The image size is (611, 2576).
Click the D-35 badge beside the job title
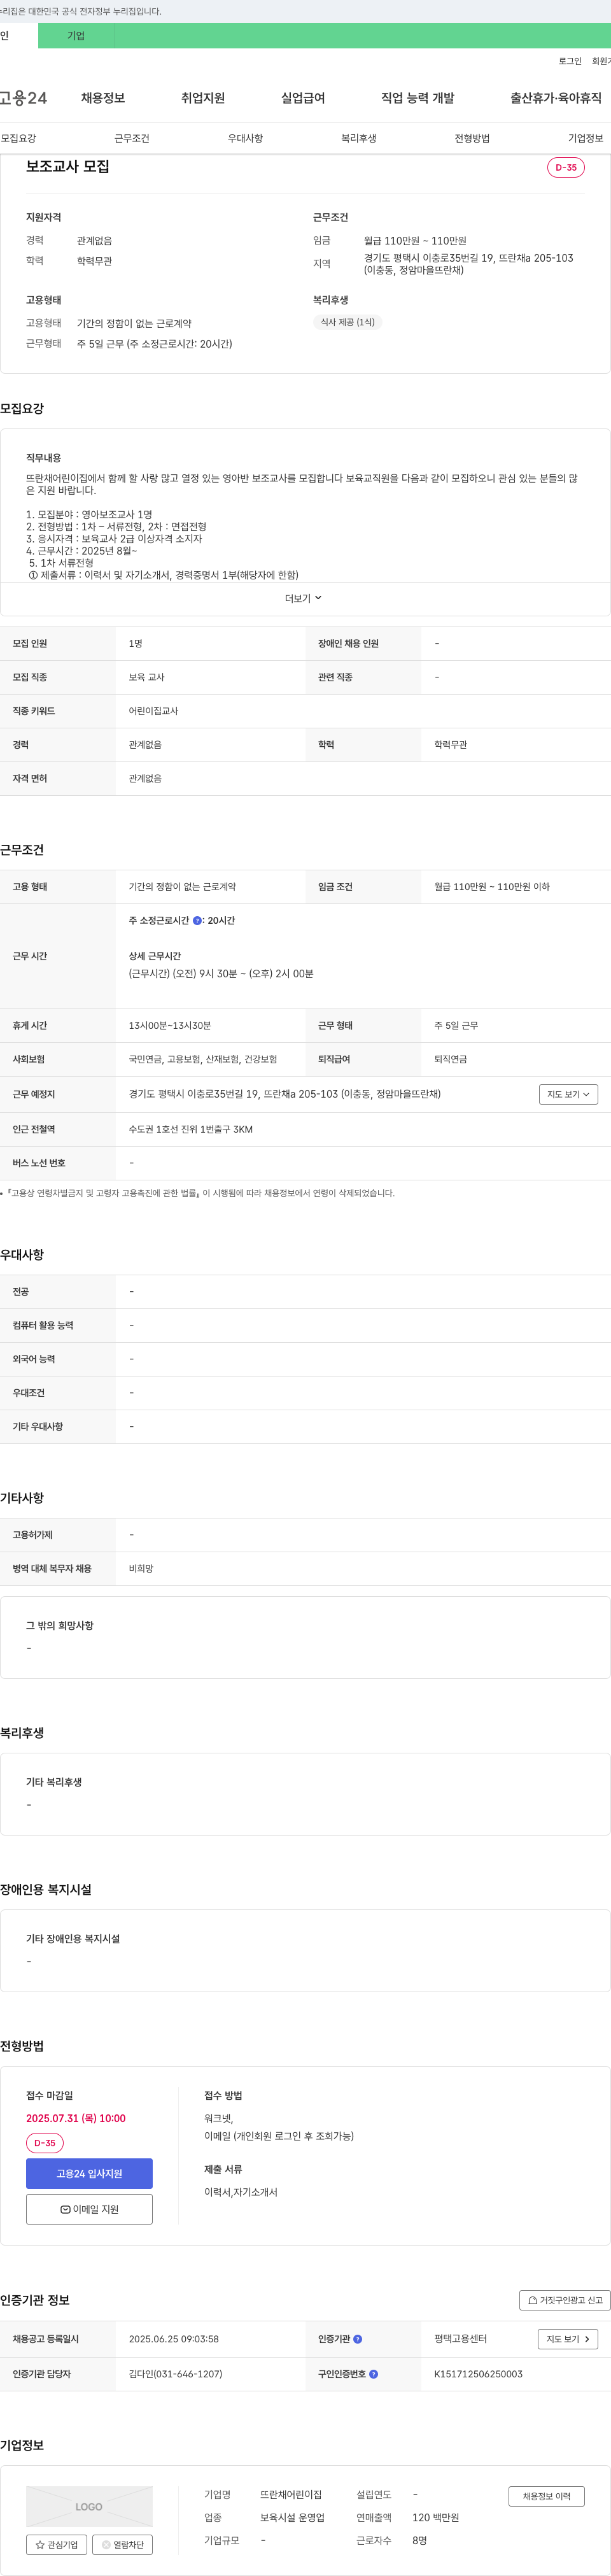pos(566,167)
